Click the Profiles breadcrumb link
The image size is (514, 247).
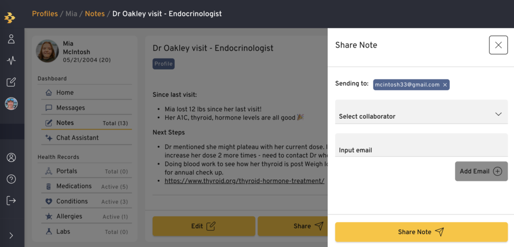45,14
